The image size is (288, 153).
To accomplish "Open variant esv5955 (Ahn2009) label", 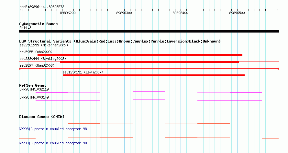I will [36, 52].
